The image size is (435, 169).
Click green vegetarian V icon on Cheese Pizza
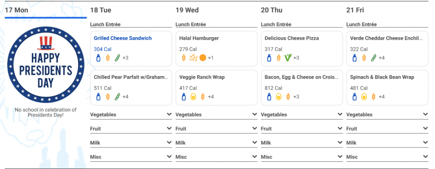(288, 58)
